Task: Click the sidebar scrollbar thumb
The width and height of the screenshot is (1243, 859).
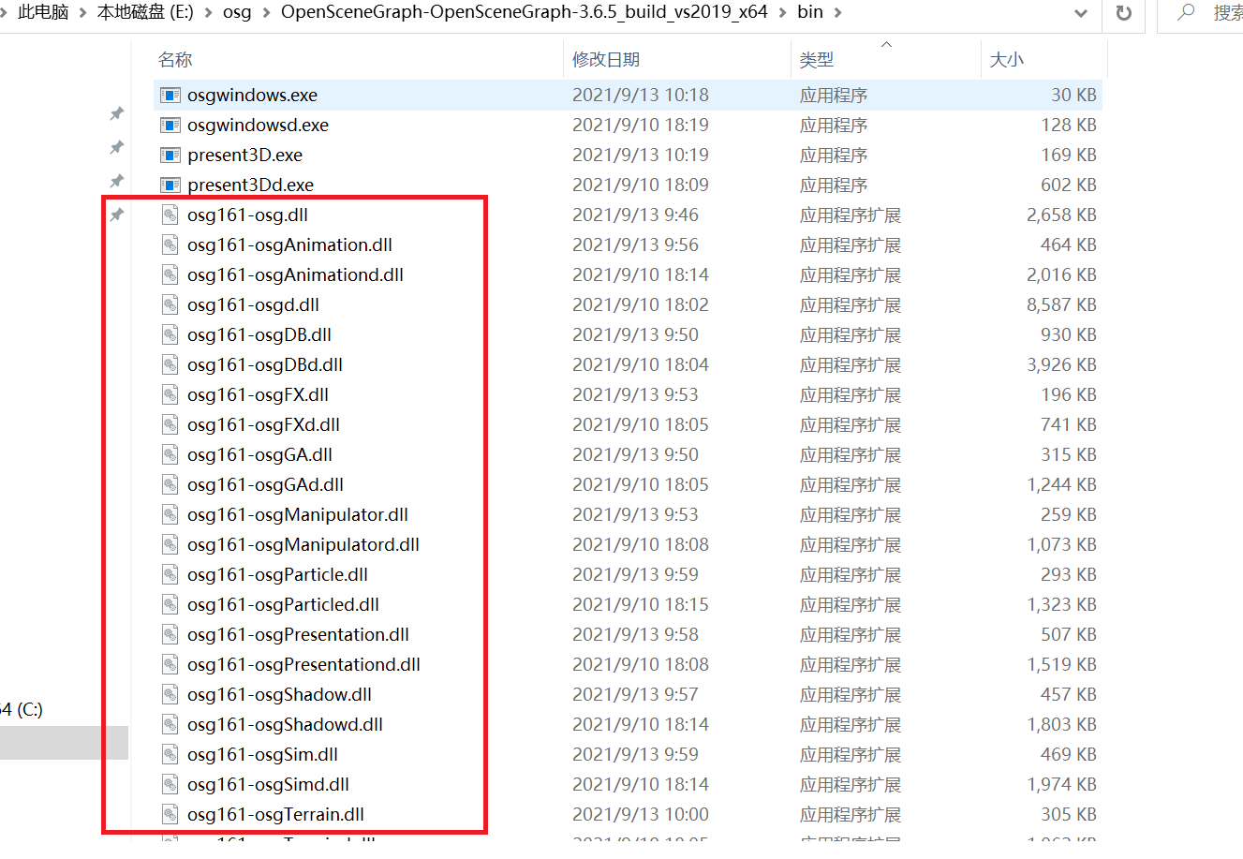Action: click(x=65, y=743)
